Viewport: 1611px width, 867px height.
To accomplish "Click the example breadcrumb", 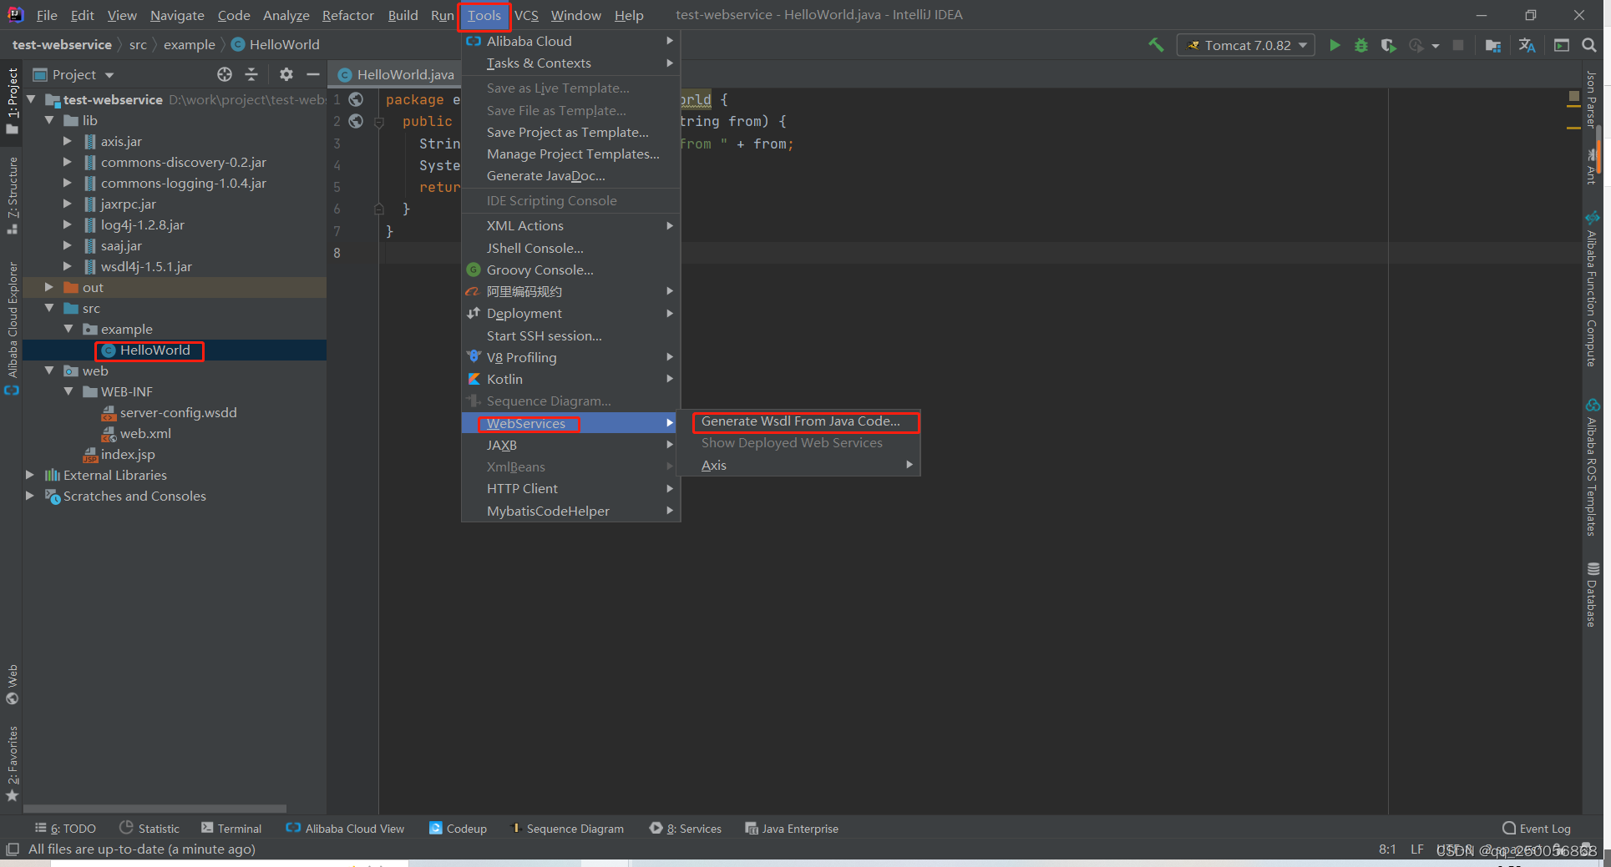I will [189, 44].
